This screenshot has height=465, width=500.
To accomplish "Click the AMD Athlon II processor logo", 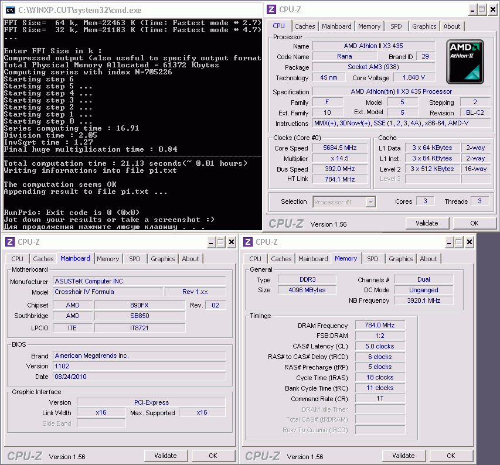I will point(465,62).
